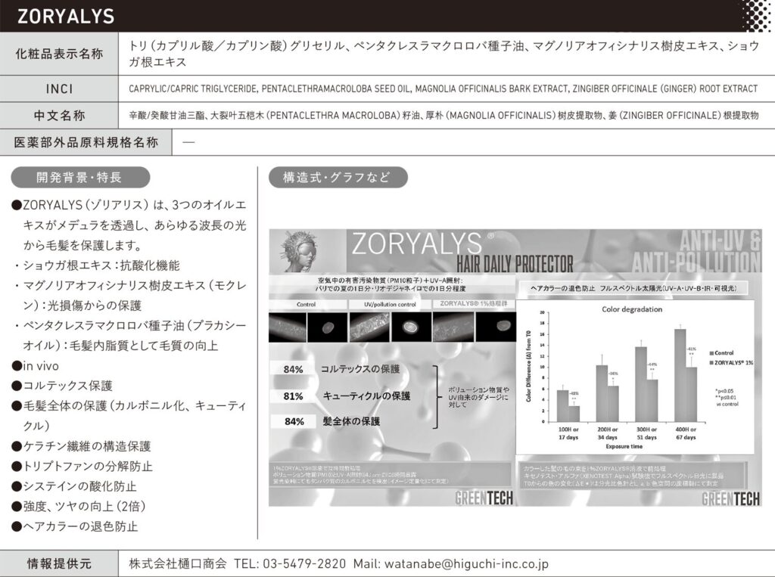Click the UV/pollution control column label
This screenshot has width=775, height=577.
pos(390,304)
